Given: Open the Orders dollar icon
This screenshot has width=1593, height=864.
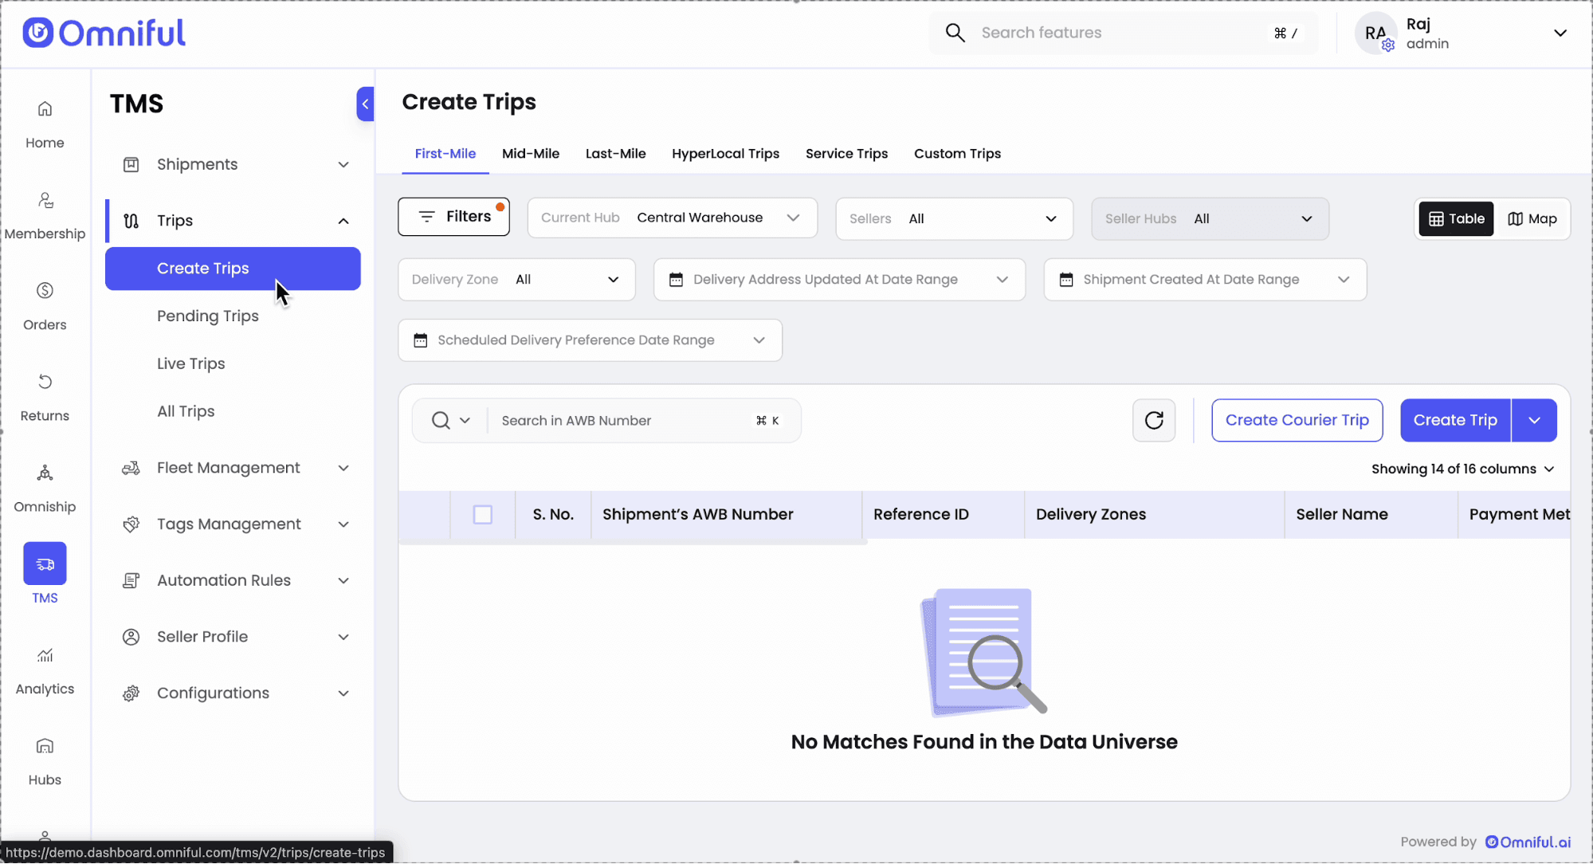Looking at the screenshot, I should [x=45, y=291].
